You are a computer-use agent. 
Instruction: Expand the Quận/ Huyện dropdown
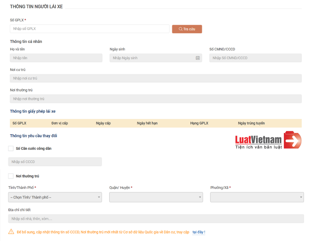coord(156,198)
